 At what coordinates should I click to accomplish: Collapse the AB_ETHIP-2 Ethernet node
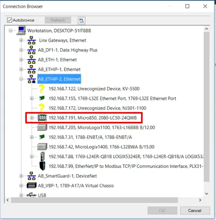pyautogui.click(x=21, y=79)
